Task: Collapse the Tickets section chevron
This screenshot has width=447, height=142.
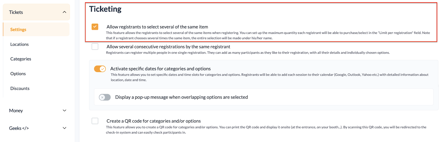Action: (65, 12)
